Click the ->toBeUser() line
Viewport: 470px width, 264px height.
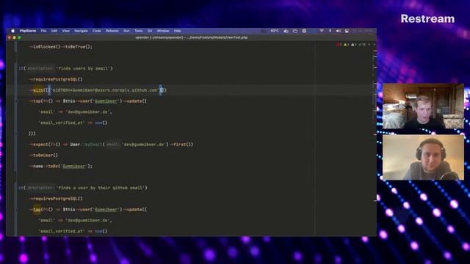[43, 155]
